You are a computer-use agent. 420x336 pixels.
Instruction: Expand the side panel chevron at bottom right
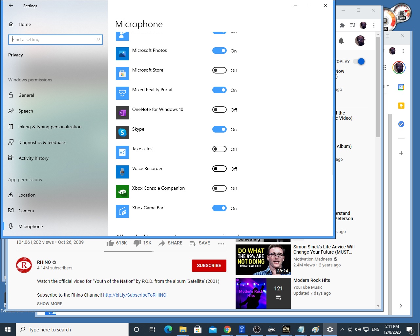[x=401, y=306]
